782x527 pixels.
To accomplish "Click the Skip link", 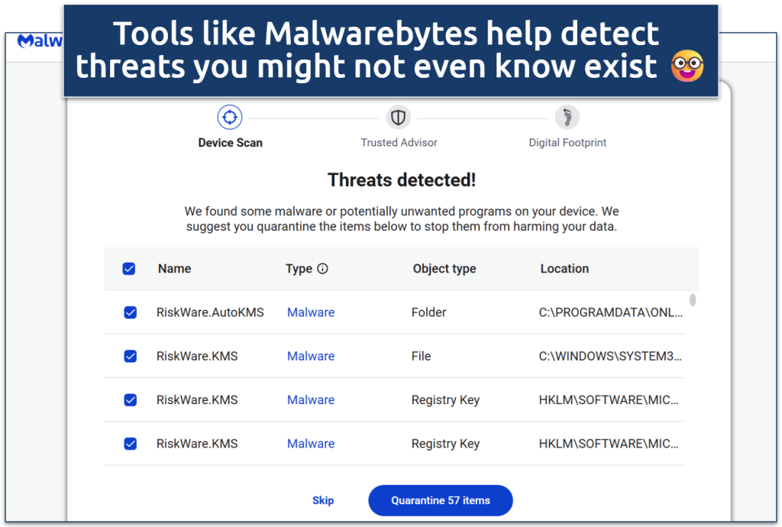I will point(323,500).
